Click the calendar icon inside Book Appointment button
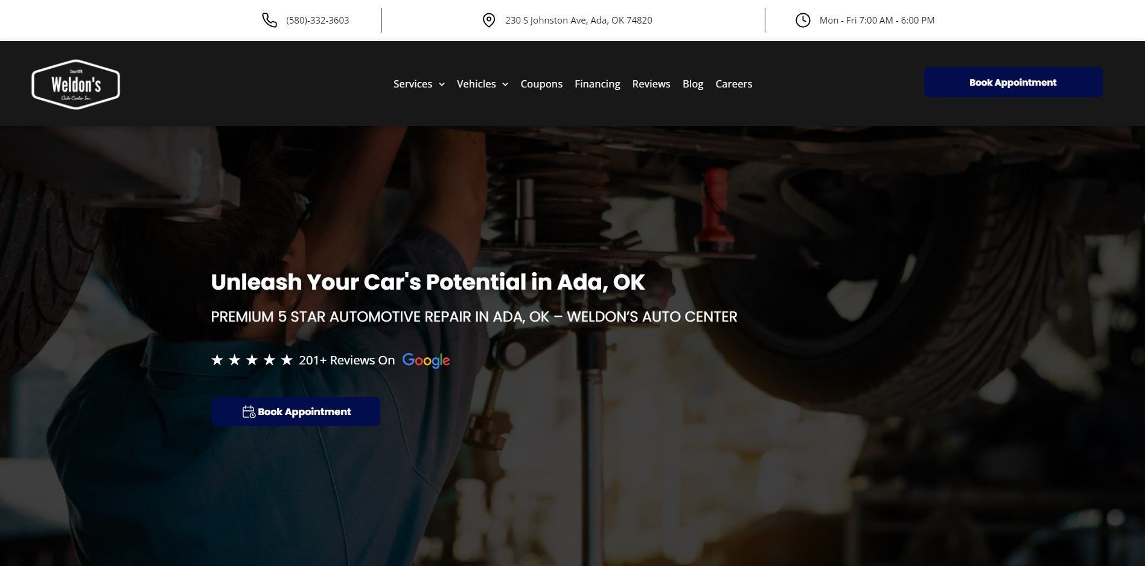 [249, 412]
